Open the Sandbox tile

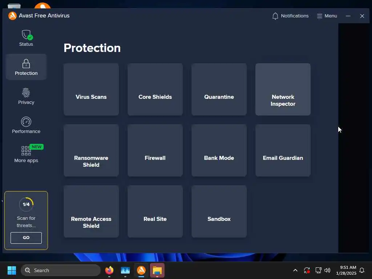[219, 211]
